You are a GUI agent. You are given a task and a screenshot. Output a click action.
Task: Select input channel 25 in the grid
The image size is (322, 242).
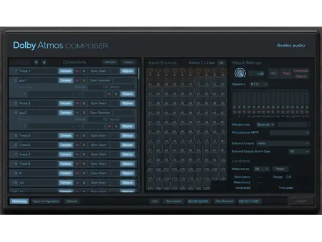[x=182, y=91]
